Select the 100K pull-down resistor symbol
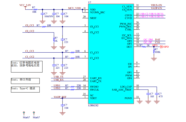 point(154,51)
